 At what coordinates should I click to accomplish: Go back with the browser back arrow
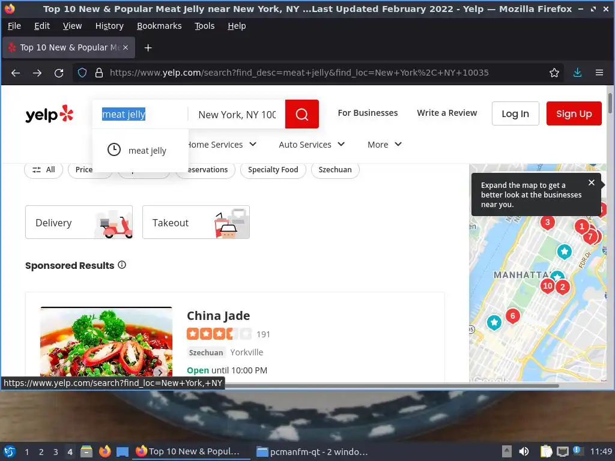[x=15, y=73]
